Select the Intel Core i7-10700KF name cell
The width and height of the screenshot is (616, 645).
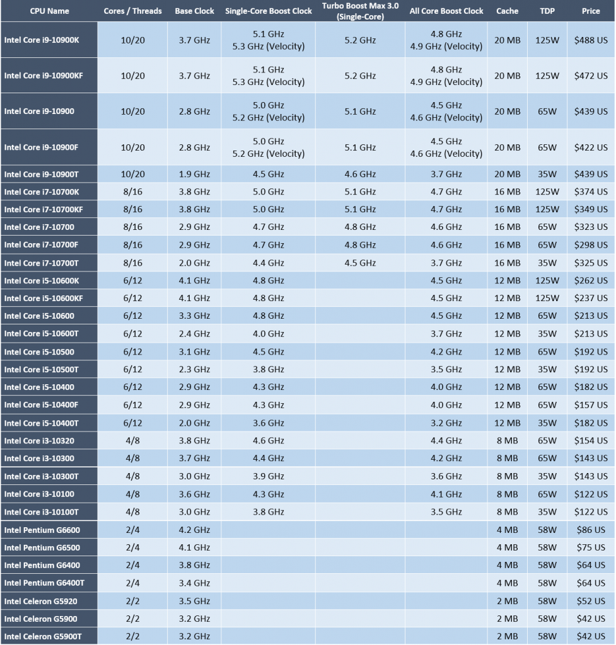click(x=49, y=209)
